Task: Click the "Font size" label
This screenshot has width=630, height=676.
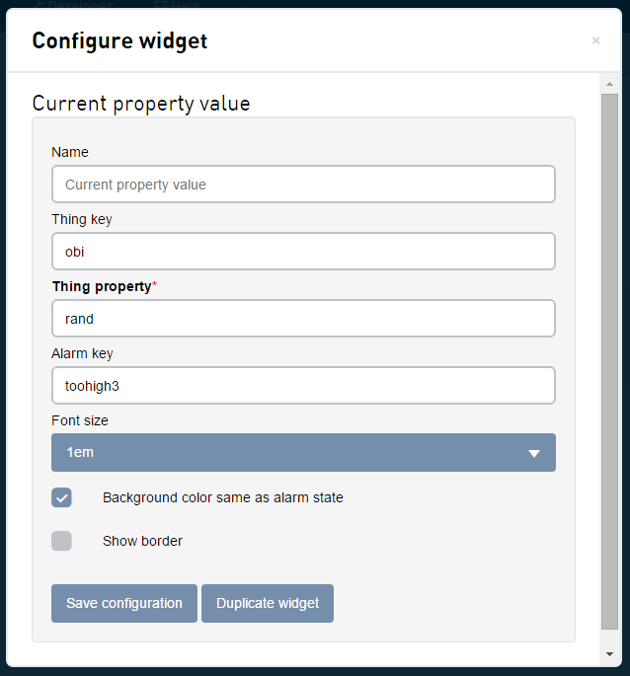Action: click(x=80, y=420)
